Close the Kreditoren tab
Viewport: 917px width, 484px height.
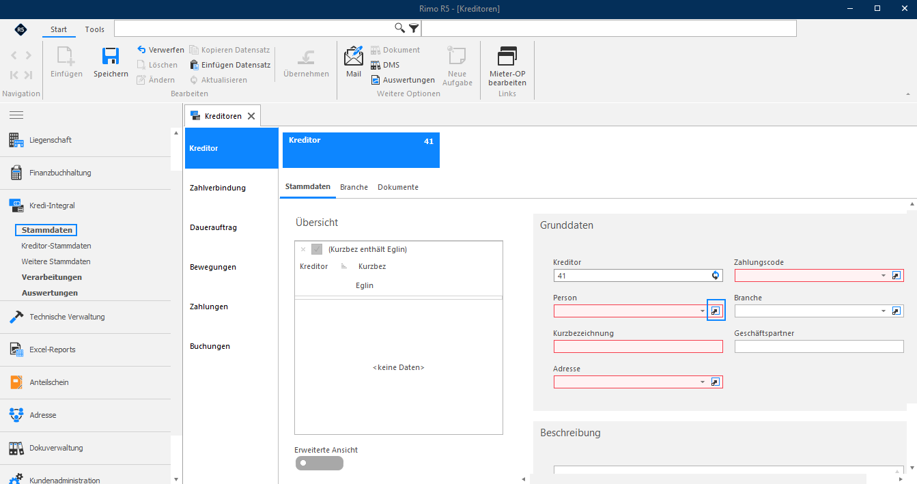(251, 116)
